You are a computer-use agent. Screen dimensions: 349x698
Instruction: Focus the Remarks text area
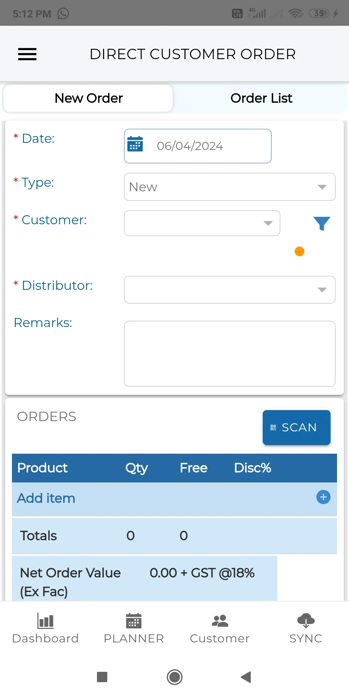point(230,354)
